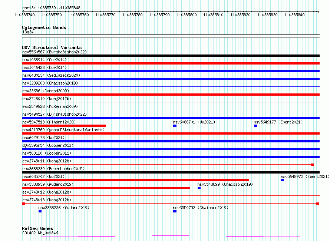The height and width of the screenshot is (241, 330).
Task: Click the magenta COL4A2 gene line
Action: point(171,237)
